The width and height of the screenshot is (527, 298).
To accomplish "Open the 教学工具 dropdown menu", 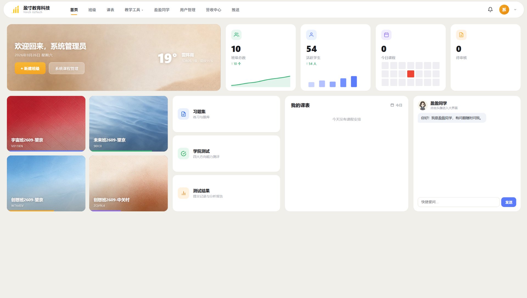I will click(x=134, y=10).
